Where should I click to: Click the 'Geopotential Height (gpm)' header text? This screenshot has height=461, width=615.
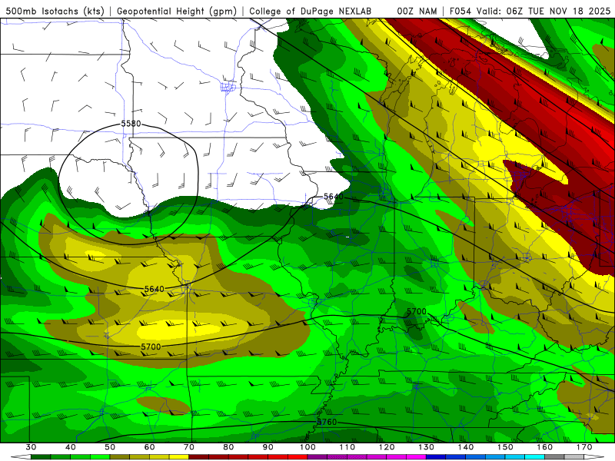coord(177,12)
